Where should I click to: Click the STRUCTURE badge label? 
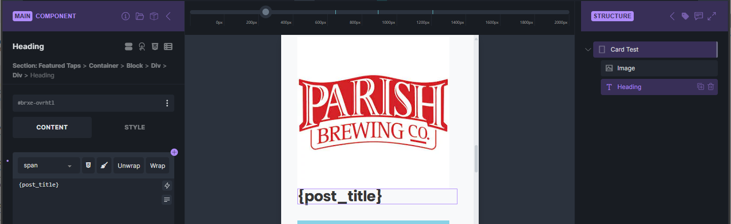(x=612, y=16)
